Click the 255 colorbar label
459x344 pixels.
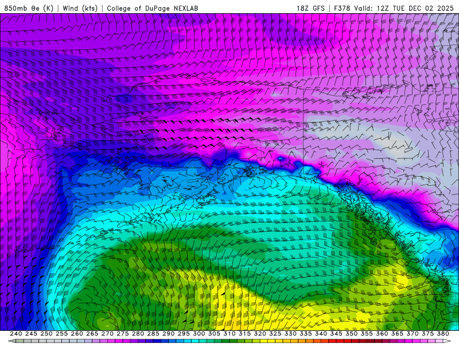click(x=61, y=334)
